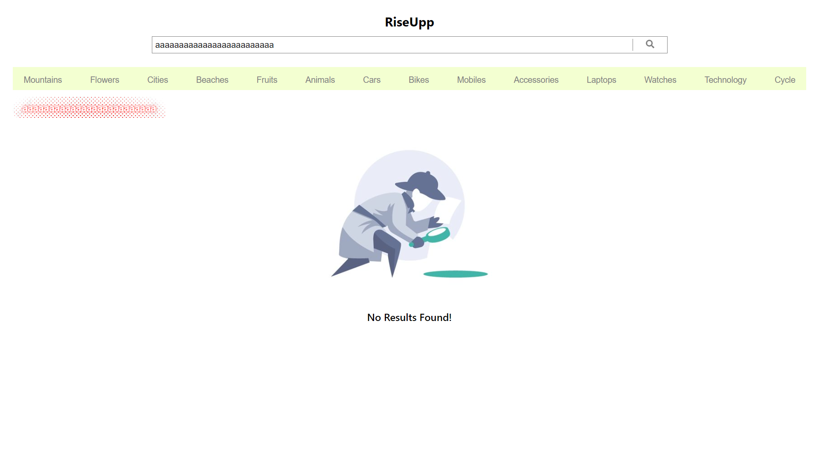
Task: Select the Accessories category
Action: 536,80
